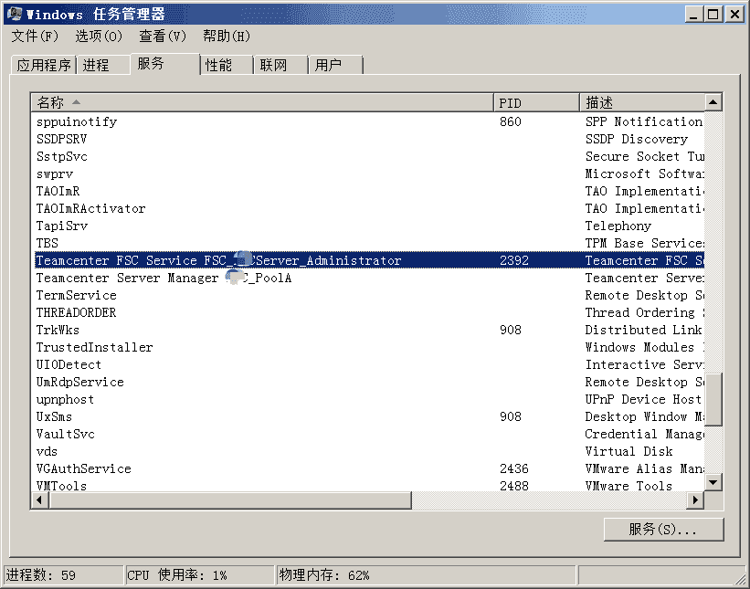750x589 pixels.
Task: Open the 文件(F) menu
Action: (35, 37)
